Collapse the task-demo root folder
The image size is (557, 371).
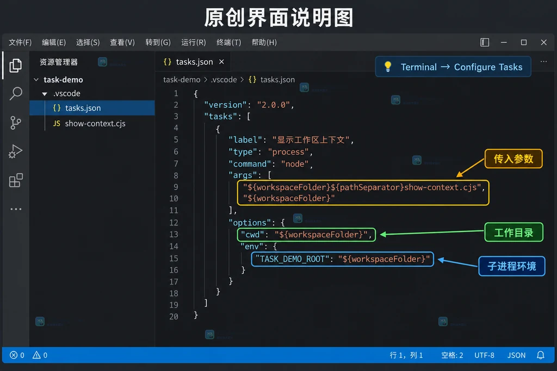coord(36,80)
